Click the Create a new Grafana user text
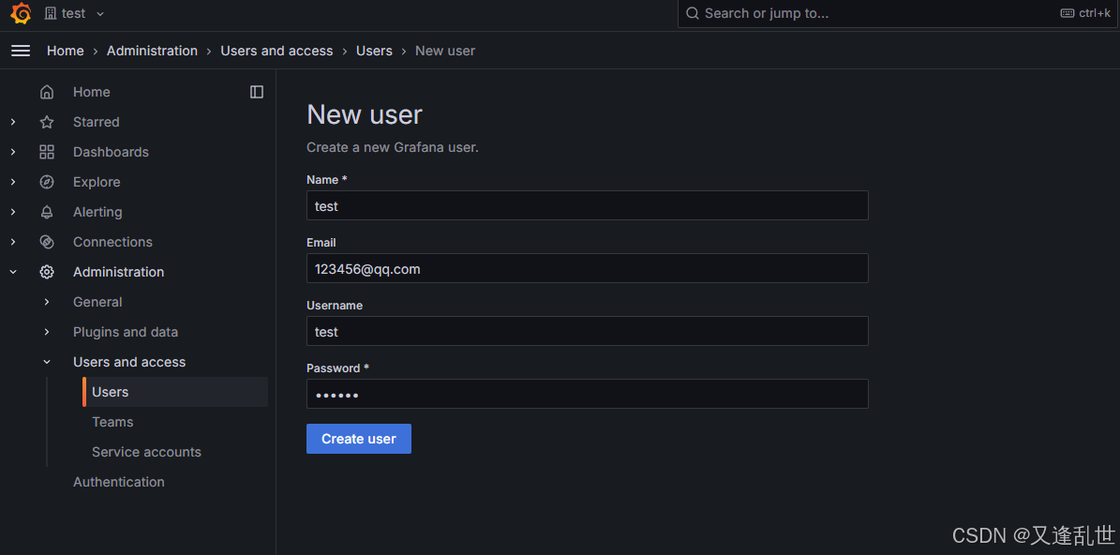1120x555 pixels. coord(392,148)
